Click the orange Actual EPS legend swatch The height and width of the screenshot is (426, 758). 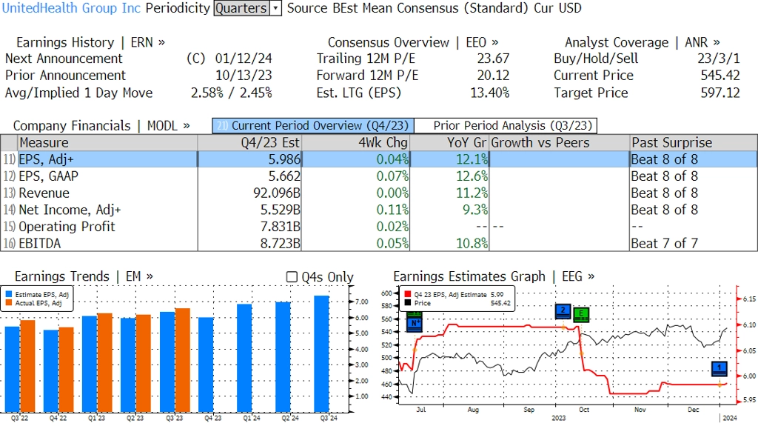tap(9, 303)
